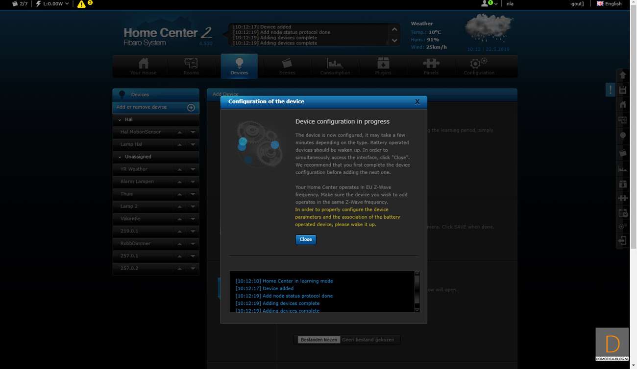The height and width of the screenshot is (369, 637).
Task: Click the house icon in right sidebar
Action: (x=623, y=104)
